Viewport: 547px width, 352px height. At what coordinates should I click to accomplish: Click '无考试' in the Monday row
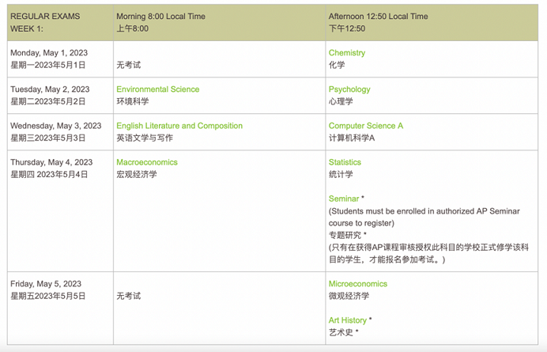pyautogui.click(x=128, y=65)
